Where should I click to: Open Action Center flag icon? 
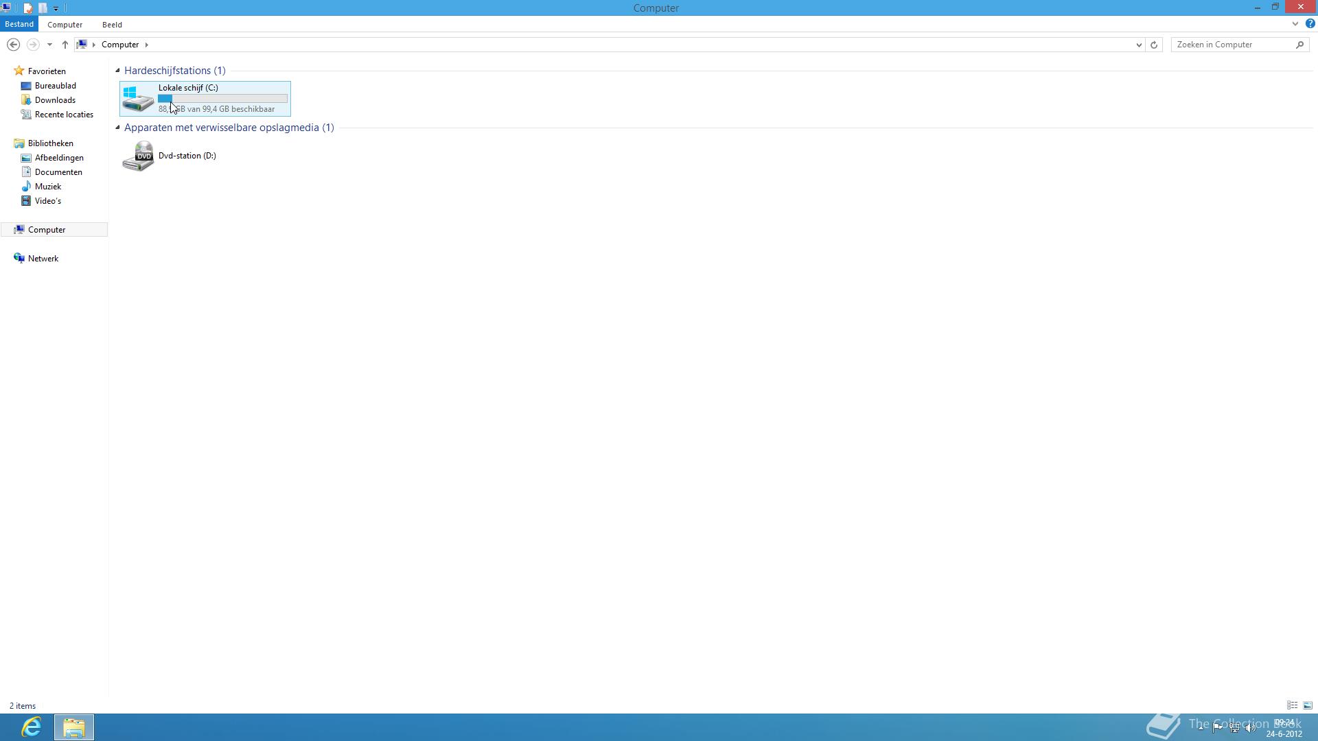(x=1217, y=728)
